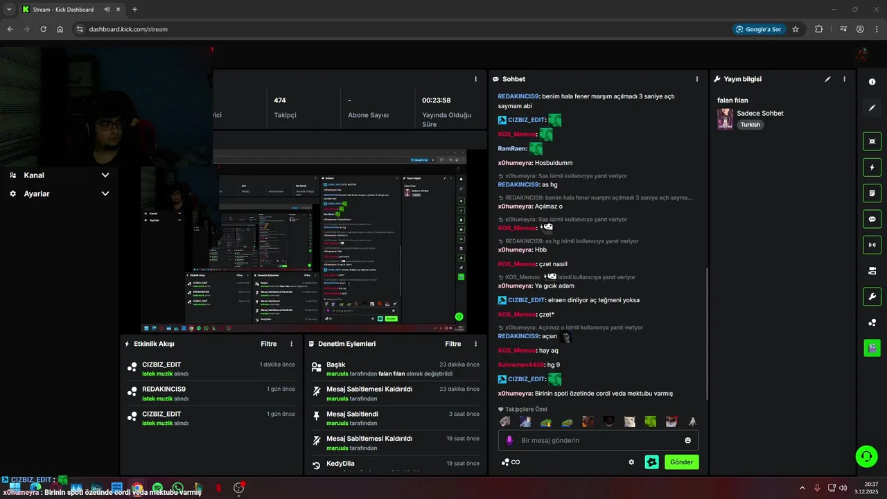The image size is (887, 499).
Task: Bookmark this page with star icon
Action: pos(796,29)
